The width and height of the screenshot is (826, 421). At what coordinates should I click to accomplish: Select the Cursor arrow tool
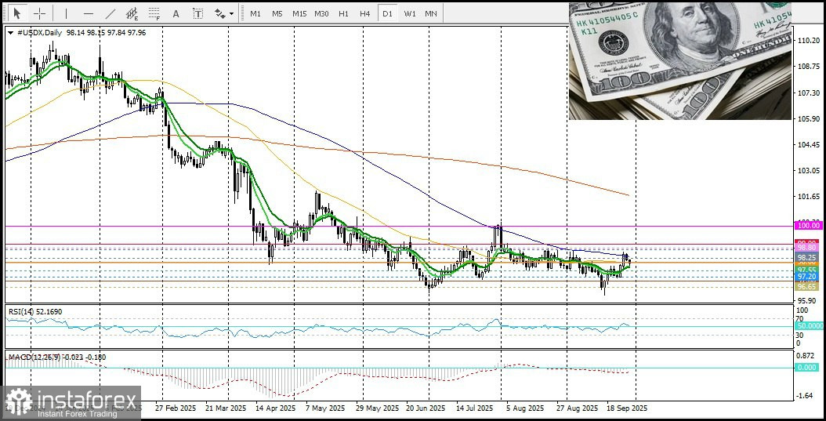point(18,13)
